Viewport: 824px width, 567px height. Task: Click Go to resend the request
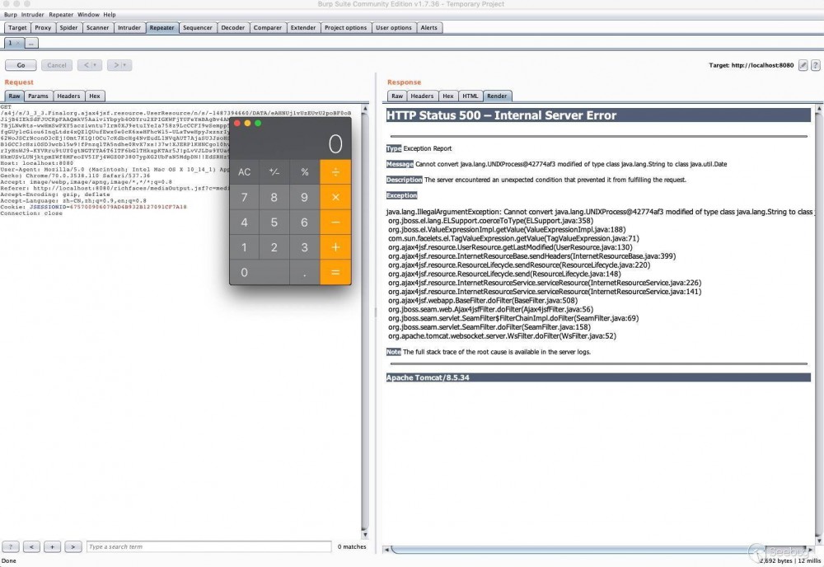[20, 64]
